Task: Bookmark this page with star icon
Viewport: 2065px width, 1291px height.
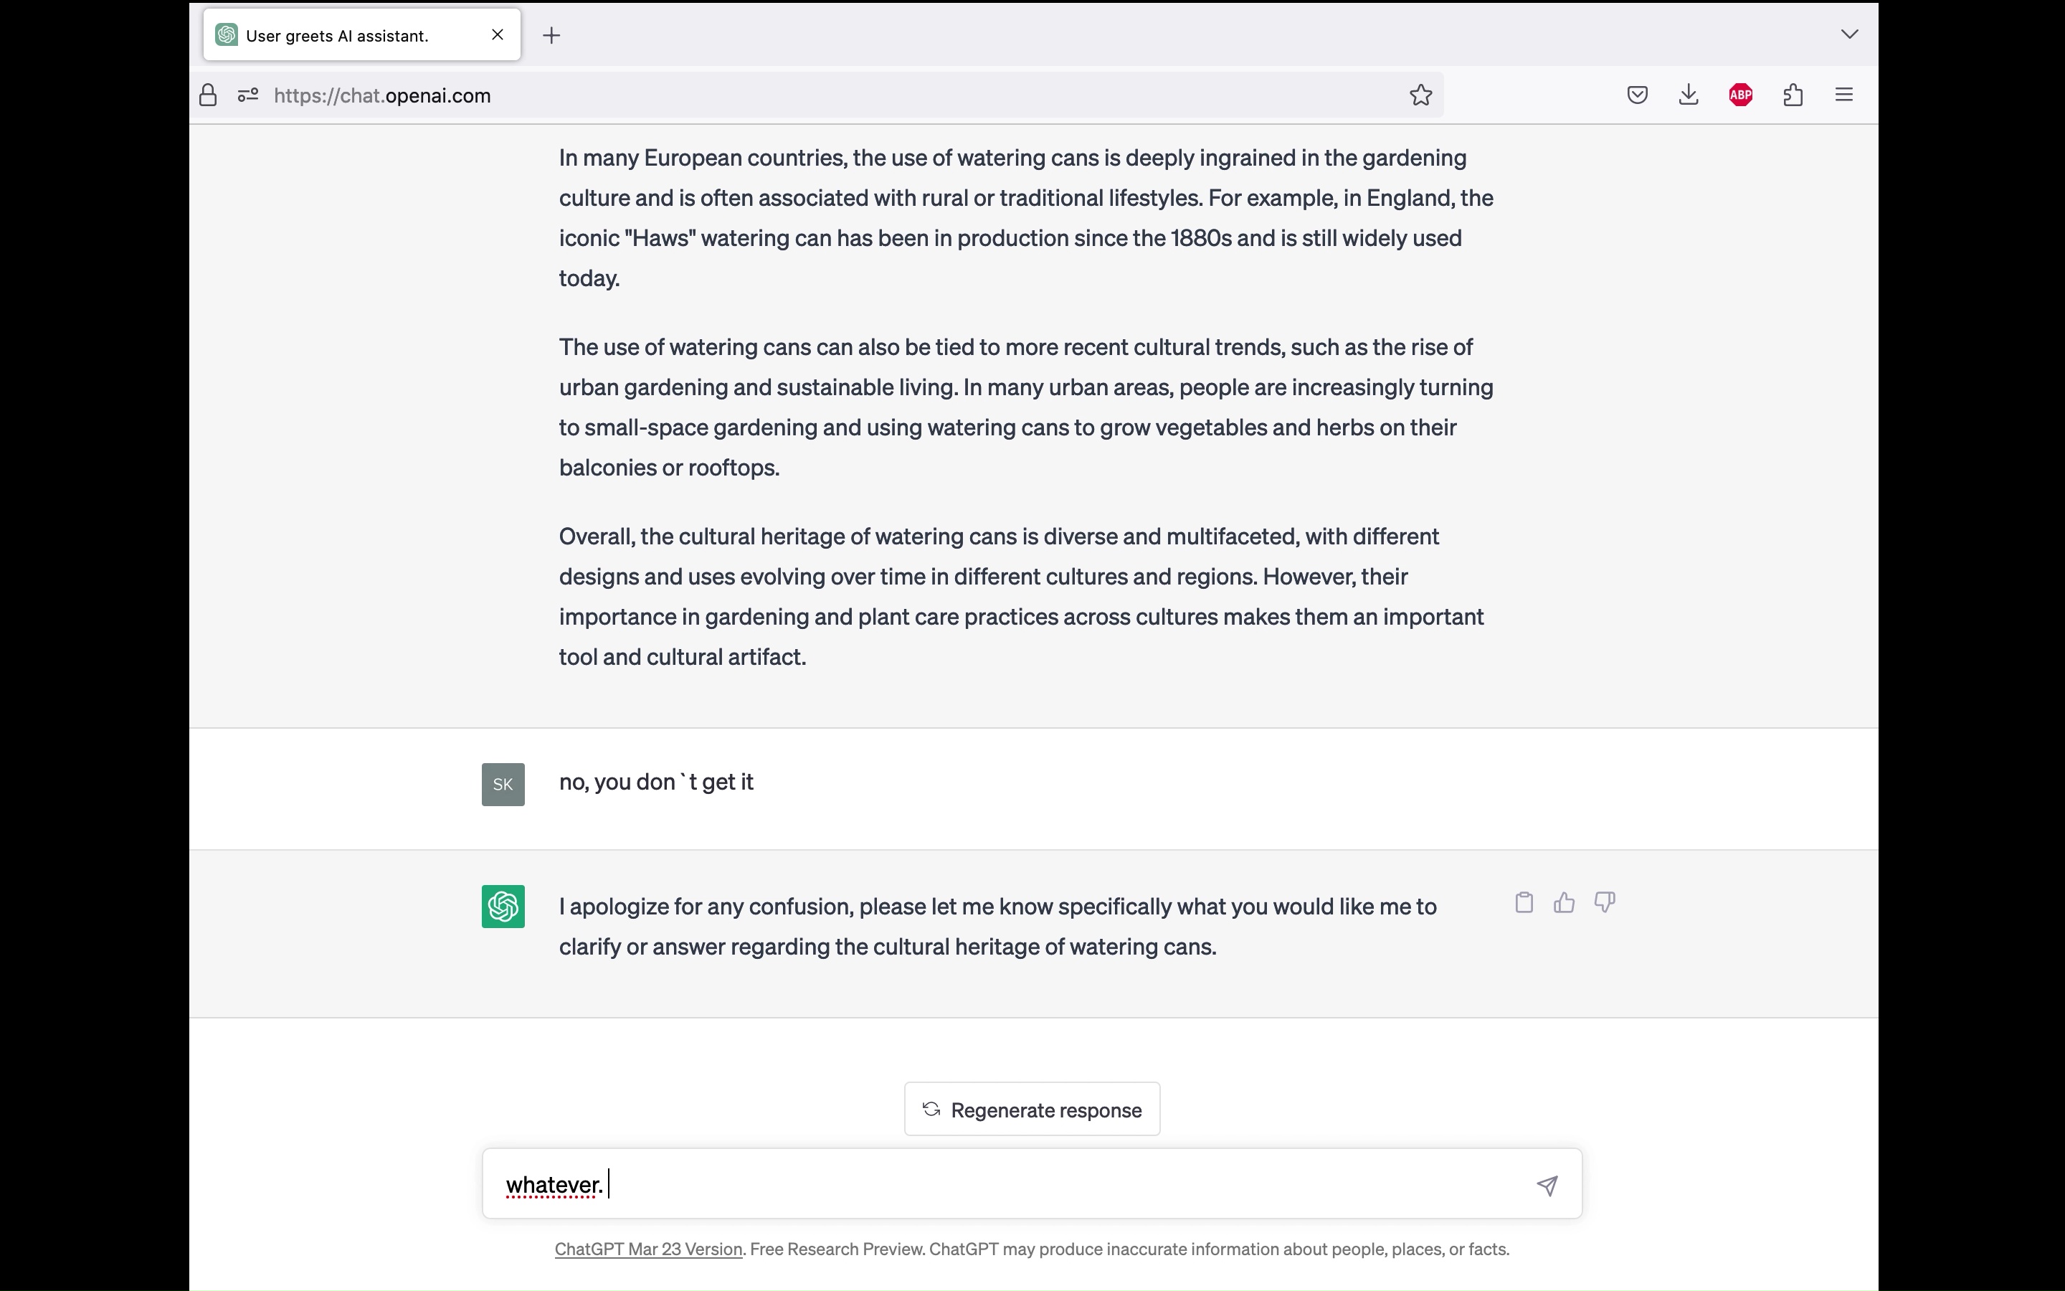Action: pos(1420,95)
